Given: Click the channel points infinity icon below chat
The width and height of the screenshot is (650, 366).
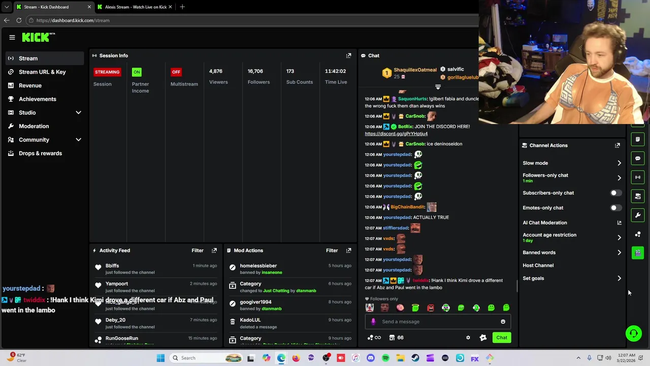Looking at the screenshot, I should click(374, 338).
